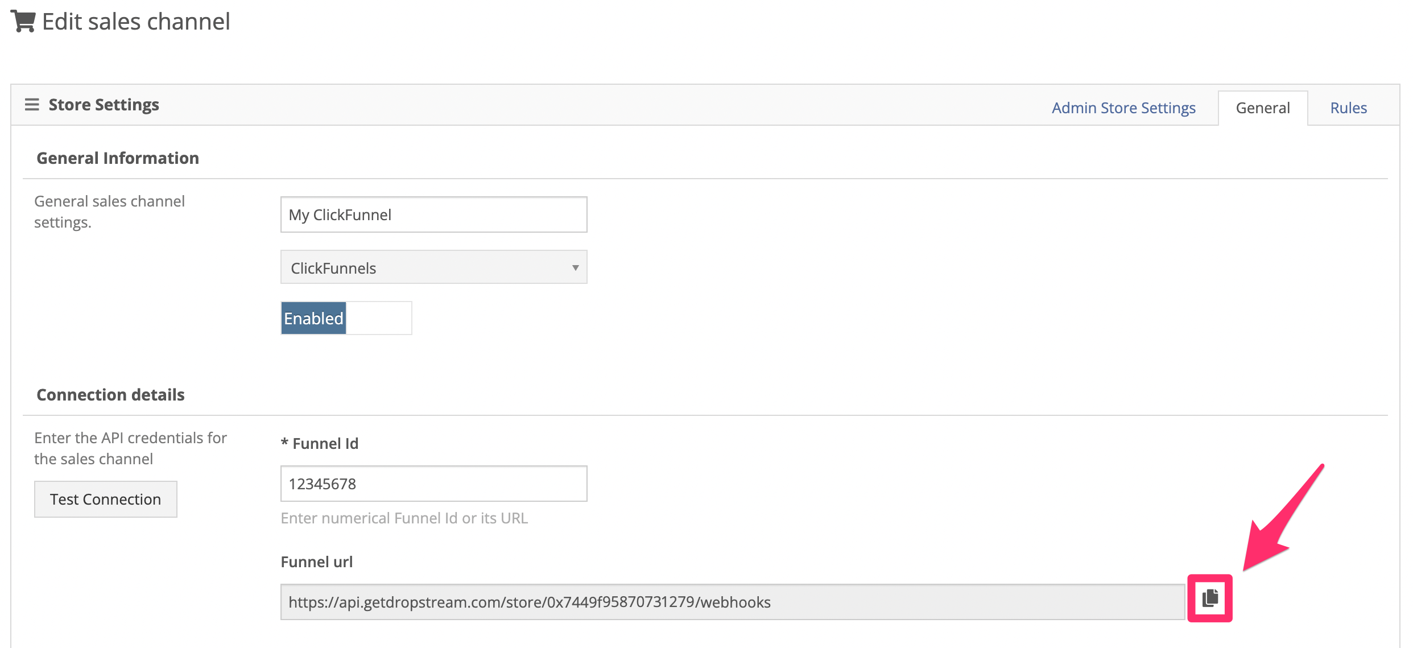Switch to the Rules tab
This screenshot has width=1413, height=648.
1348,108
